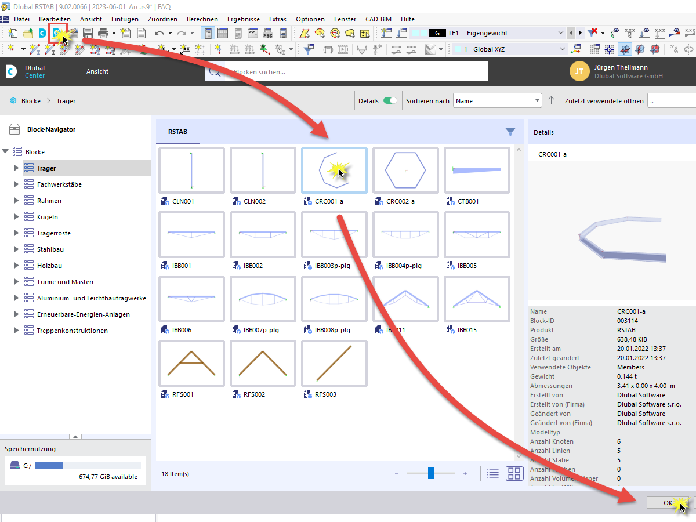696x522 pixels.
Task: Open Jürgen Theilmann user account
Action: coord(616,71)
